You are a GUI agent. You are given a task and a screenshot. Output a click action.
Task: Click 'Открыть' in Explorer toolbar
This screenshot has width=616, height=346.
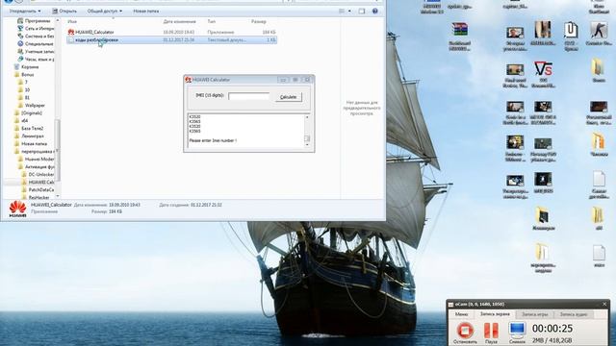click(64, 11)
